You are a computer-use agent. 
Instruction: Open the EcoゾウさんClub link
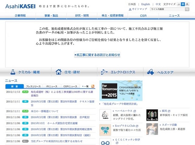pos(125,126)
